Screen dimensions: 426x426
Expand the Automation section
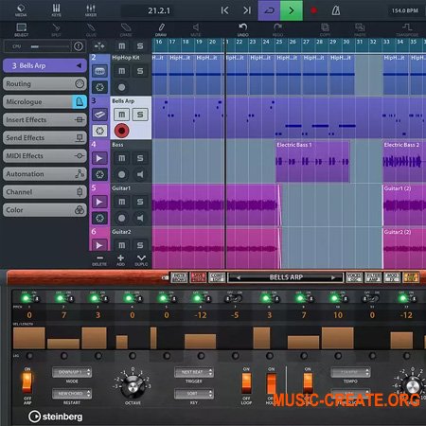coord(44,174)
